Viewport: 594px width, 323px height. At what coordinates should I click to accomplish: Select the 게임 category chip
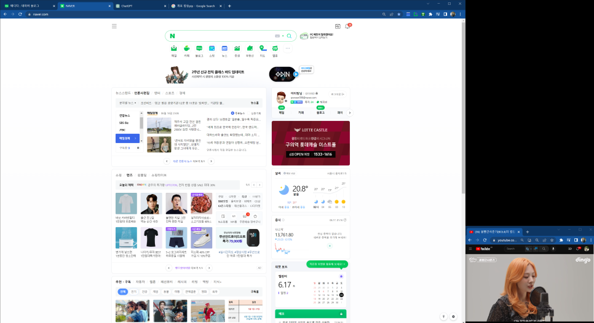coord(156,292)
